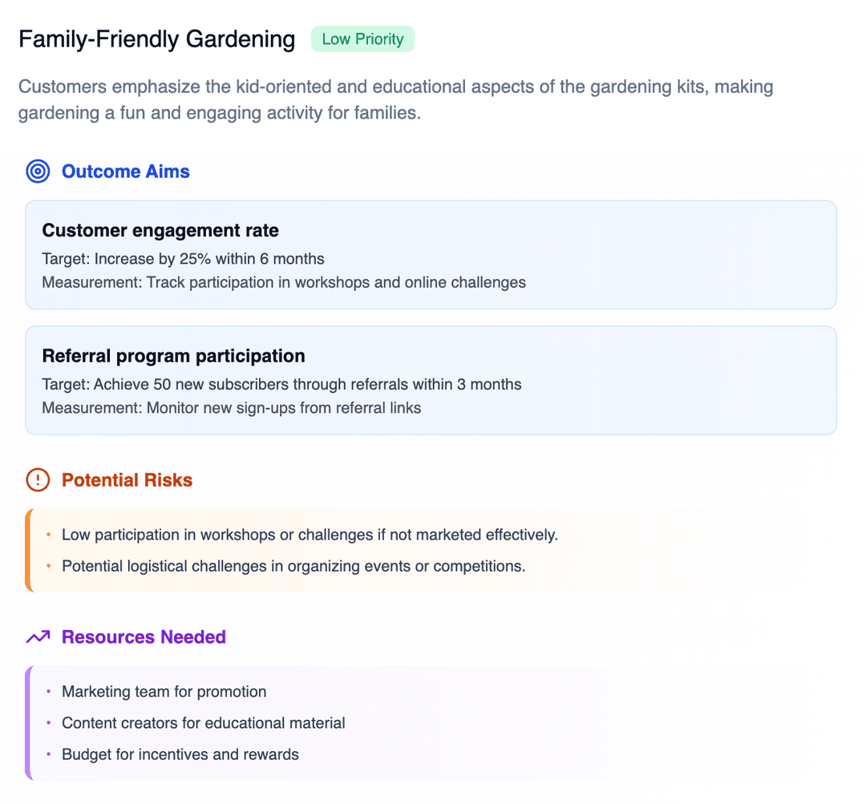Select the low participation in workshops risk
Screen dimensions: 866x804
click(310, 535)
